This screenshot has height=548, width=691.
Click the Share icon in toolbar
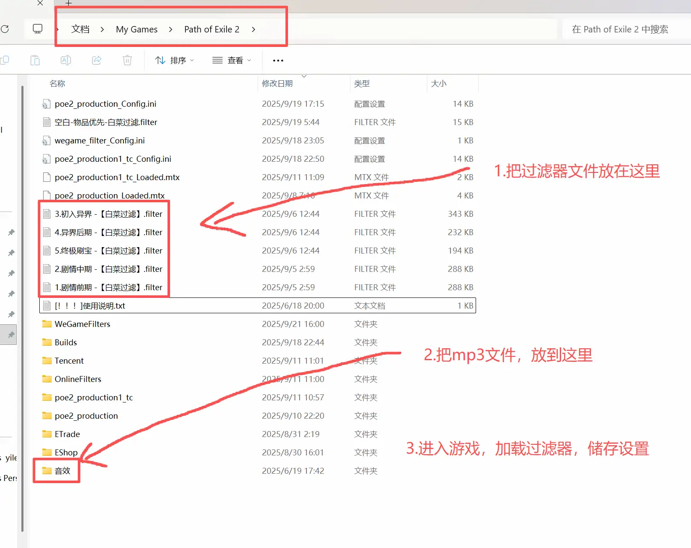click(x=97, y=60)
